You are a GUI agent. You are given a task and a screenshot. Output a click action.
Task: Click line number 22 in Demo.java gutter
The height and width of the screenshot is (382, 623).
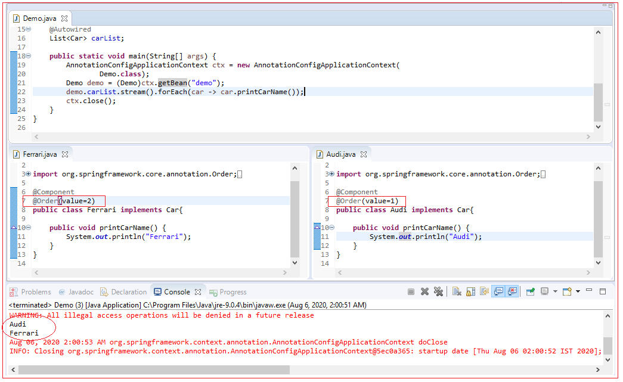[21, 92]
